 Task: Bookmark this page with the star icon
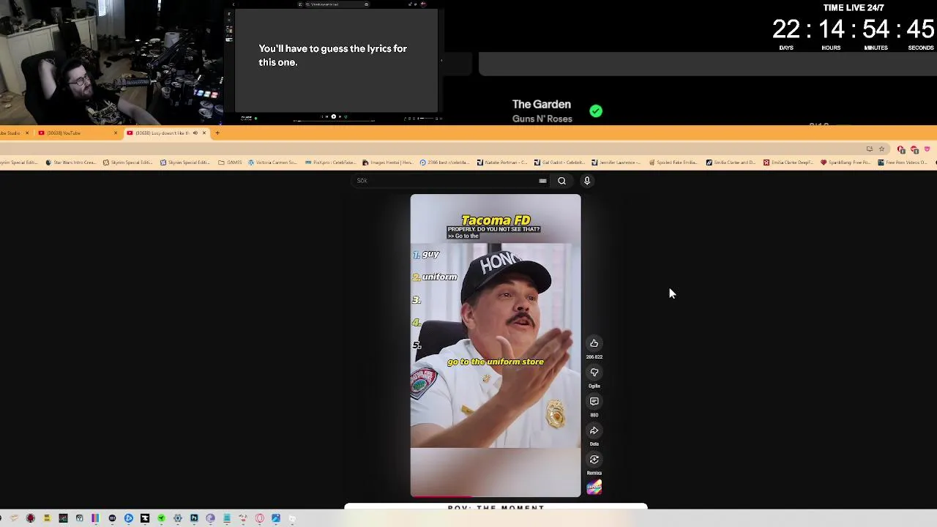click(x=881, y=149)
